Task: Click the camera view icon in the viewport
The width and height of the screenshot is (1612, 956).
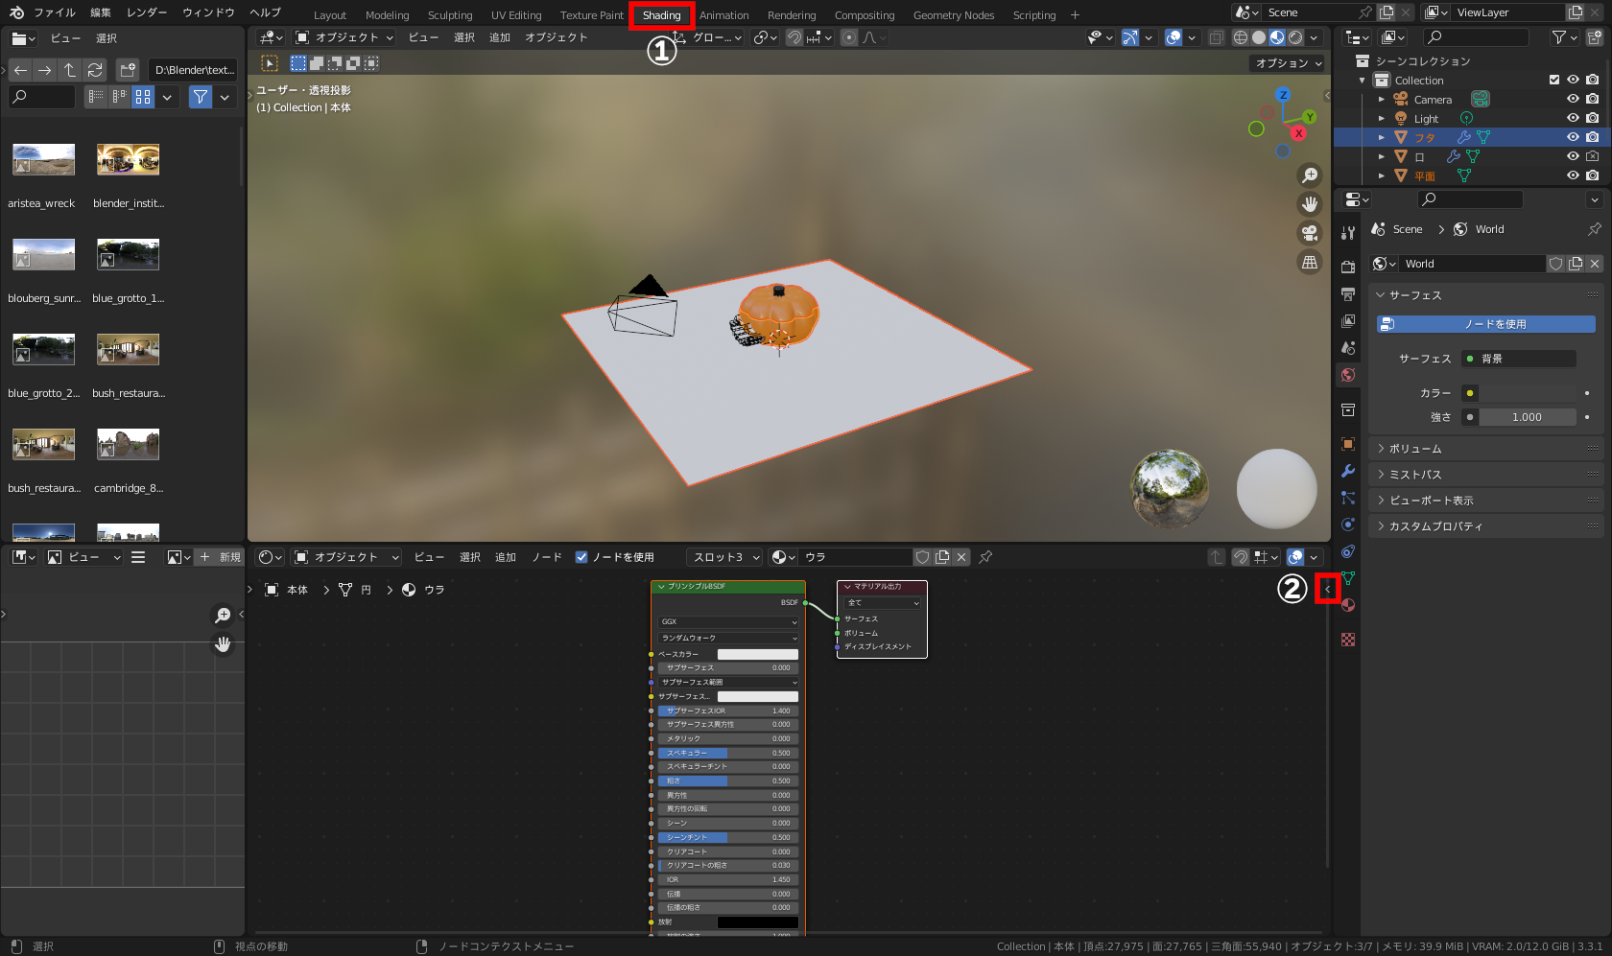Action: point(1309,232)
